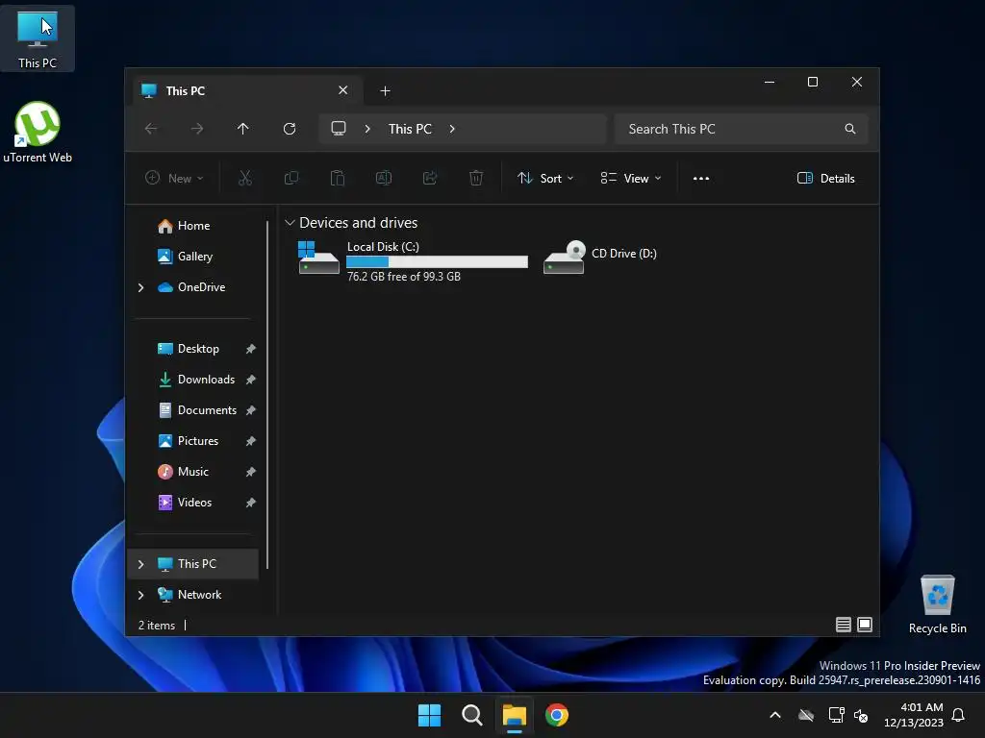This screenshot has height=738, width=985.
Task: Launch Google Chrome from taskbar
Action: point(557,715)
